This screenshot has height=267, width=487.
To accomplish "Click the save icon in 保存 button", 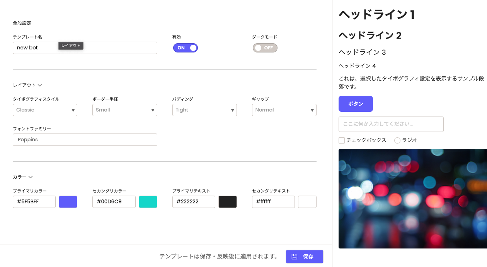I will point(295,257).
